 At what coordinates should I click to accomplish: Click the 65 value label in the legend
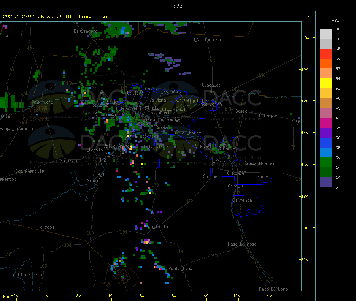point(338,49)
